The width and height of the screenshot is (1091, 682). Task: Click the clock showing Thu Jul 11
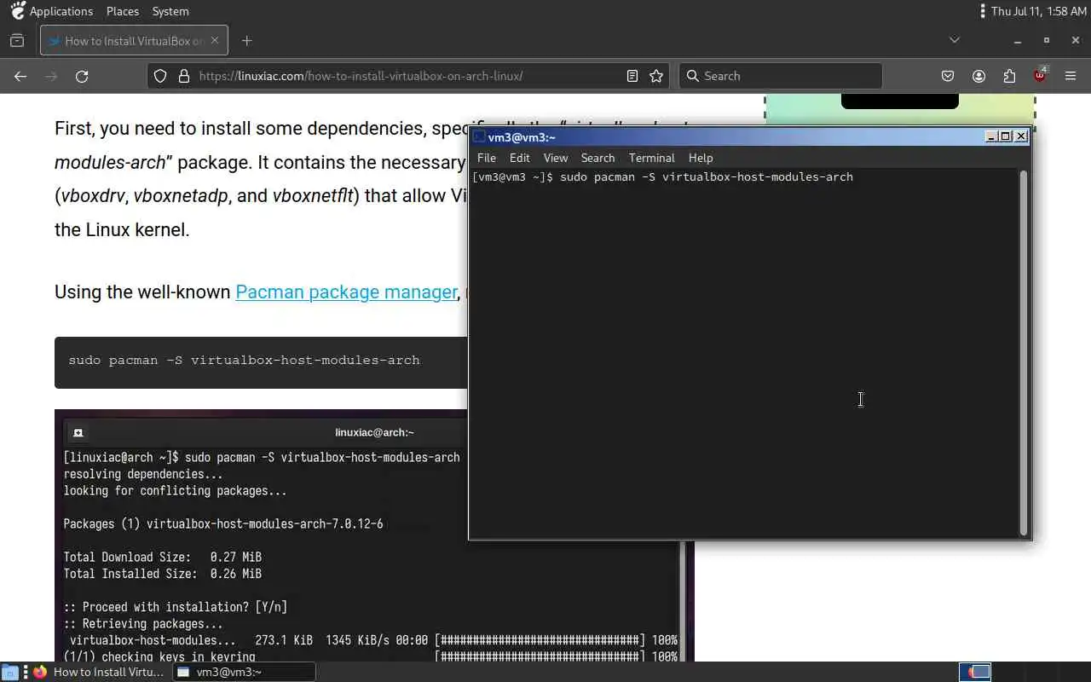(1038, 11)
